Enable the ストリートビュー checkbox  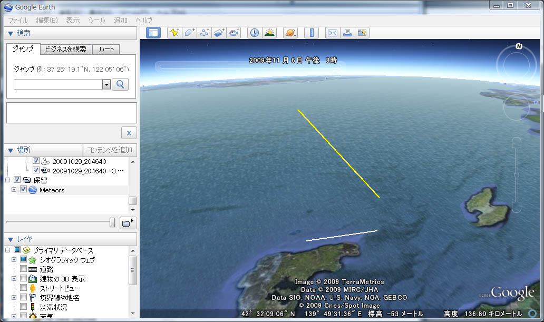[23, 288]
